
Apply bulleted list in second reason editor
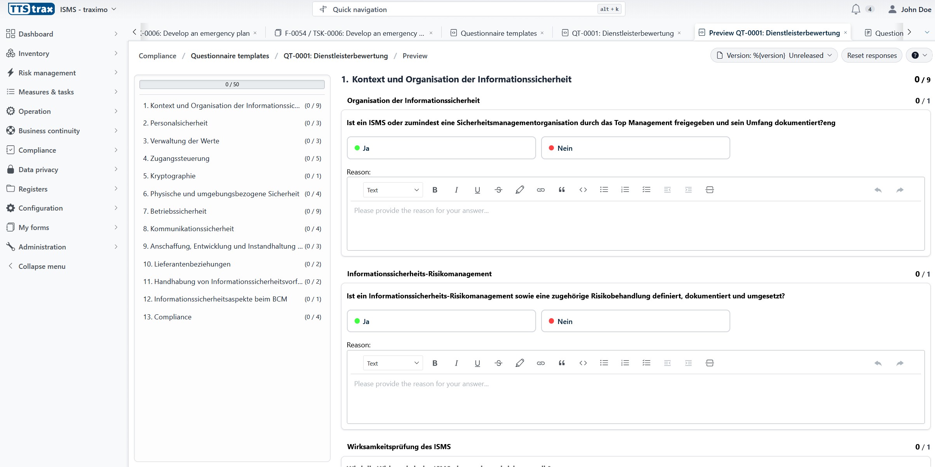[x=604, y=363]
